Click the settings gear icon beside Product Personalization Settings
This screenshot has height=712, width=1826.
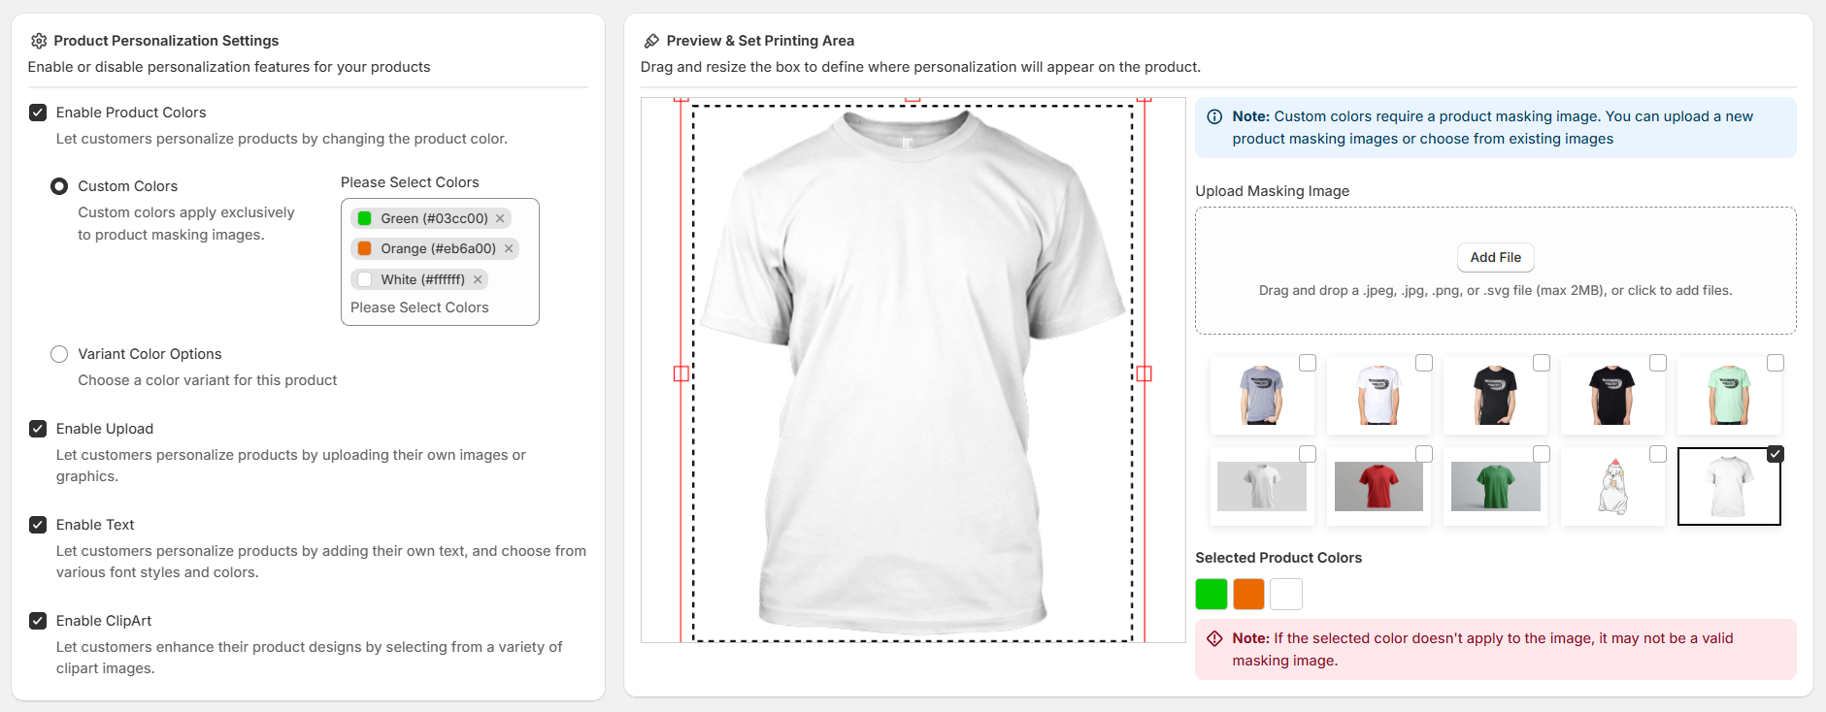(39, 41)
